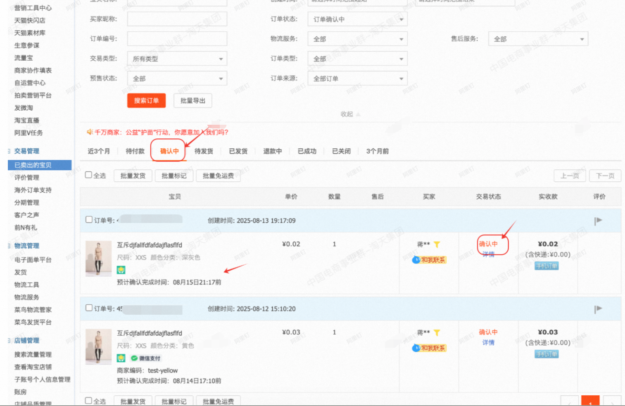Image resolution: width=625 pixels, height=406 pixels.
Task: Click 微信支付 payment icon
Action: pos(145,358)
